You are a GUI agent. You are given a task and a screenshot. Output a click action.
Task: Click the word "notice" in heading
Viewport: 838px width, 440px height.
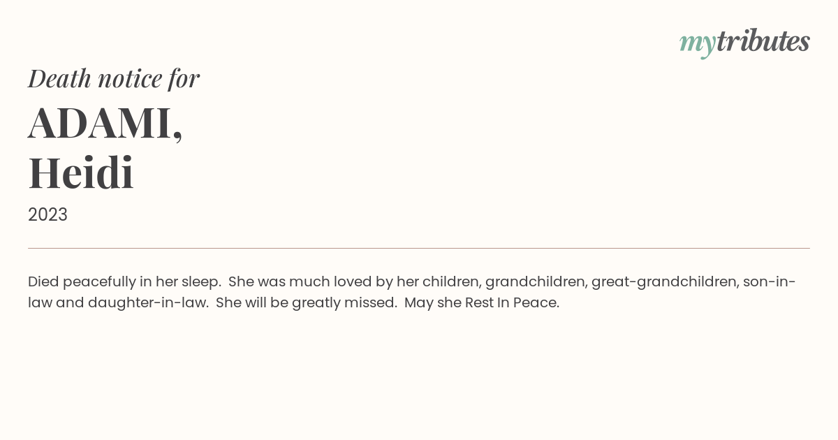129,79
